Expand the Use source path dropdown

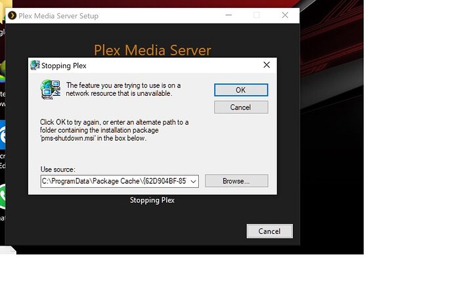(x=193, y=181)
